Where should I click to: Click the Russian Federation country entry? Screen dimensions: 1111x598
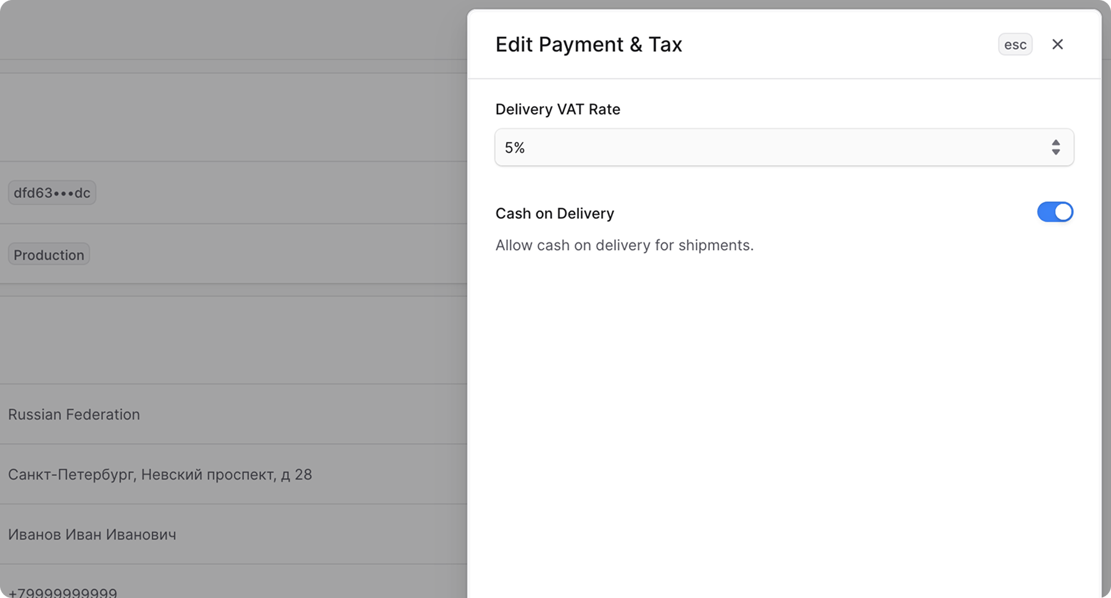(x=74, y=414)
